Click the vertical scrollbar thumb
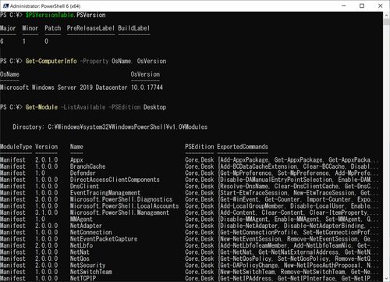The width and height of the screenshot is (390, 282). pyautogui.click(x=386, y=22)
